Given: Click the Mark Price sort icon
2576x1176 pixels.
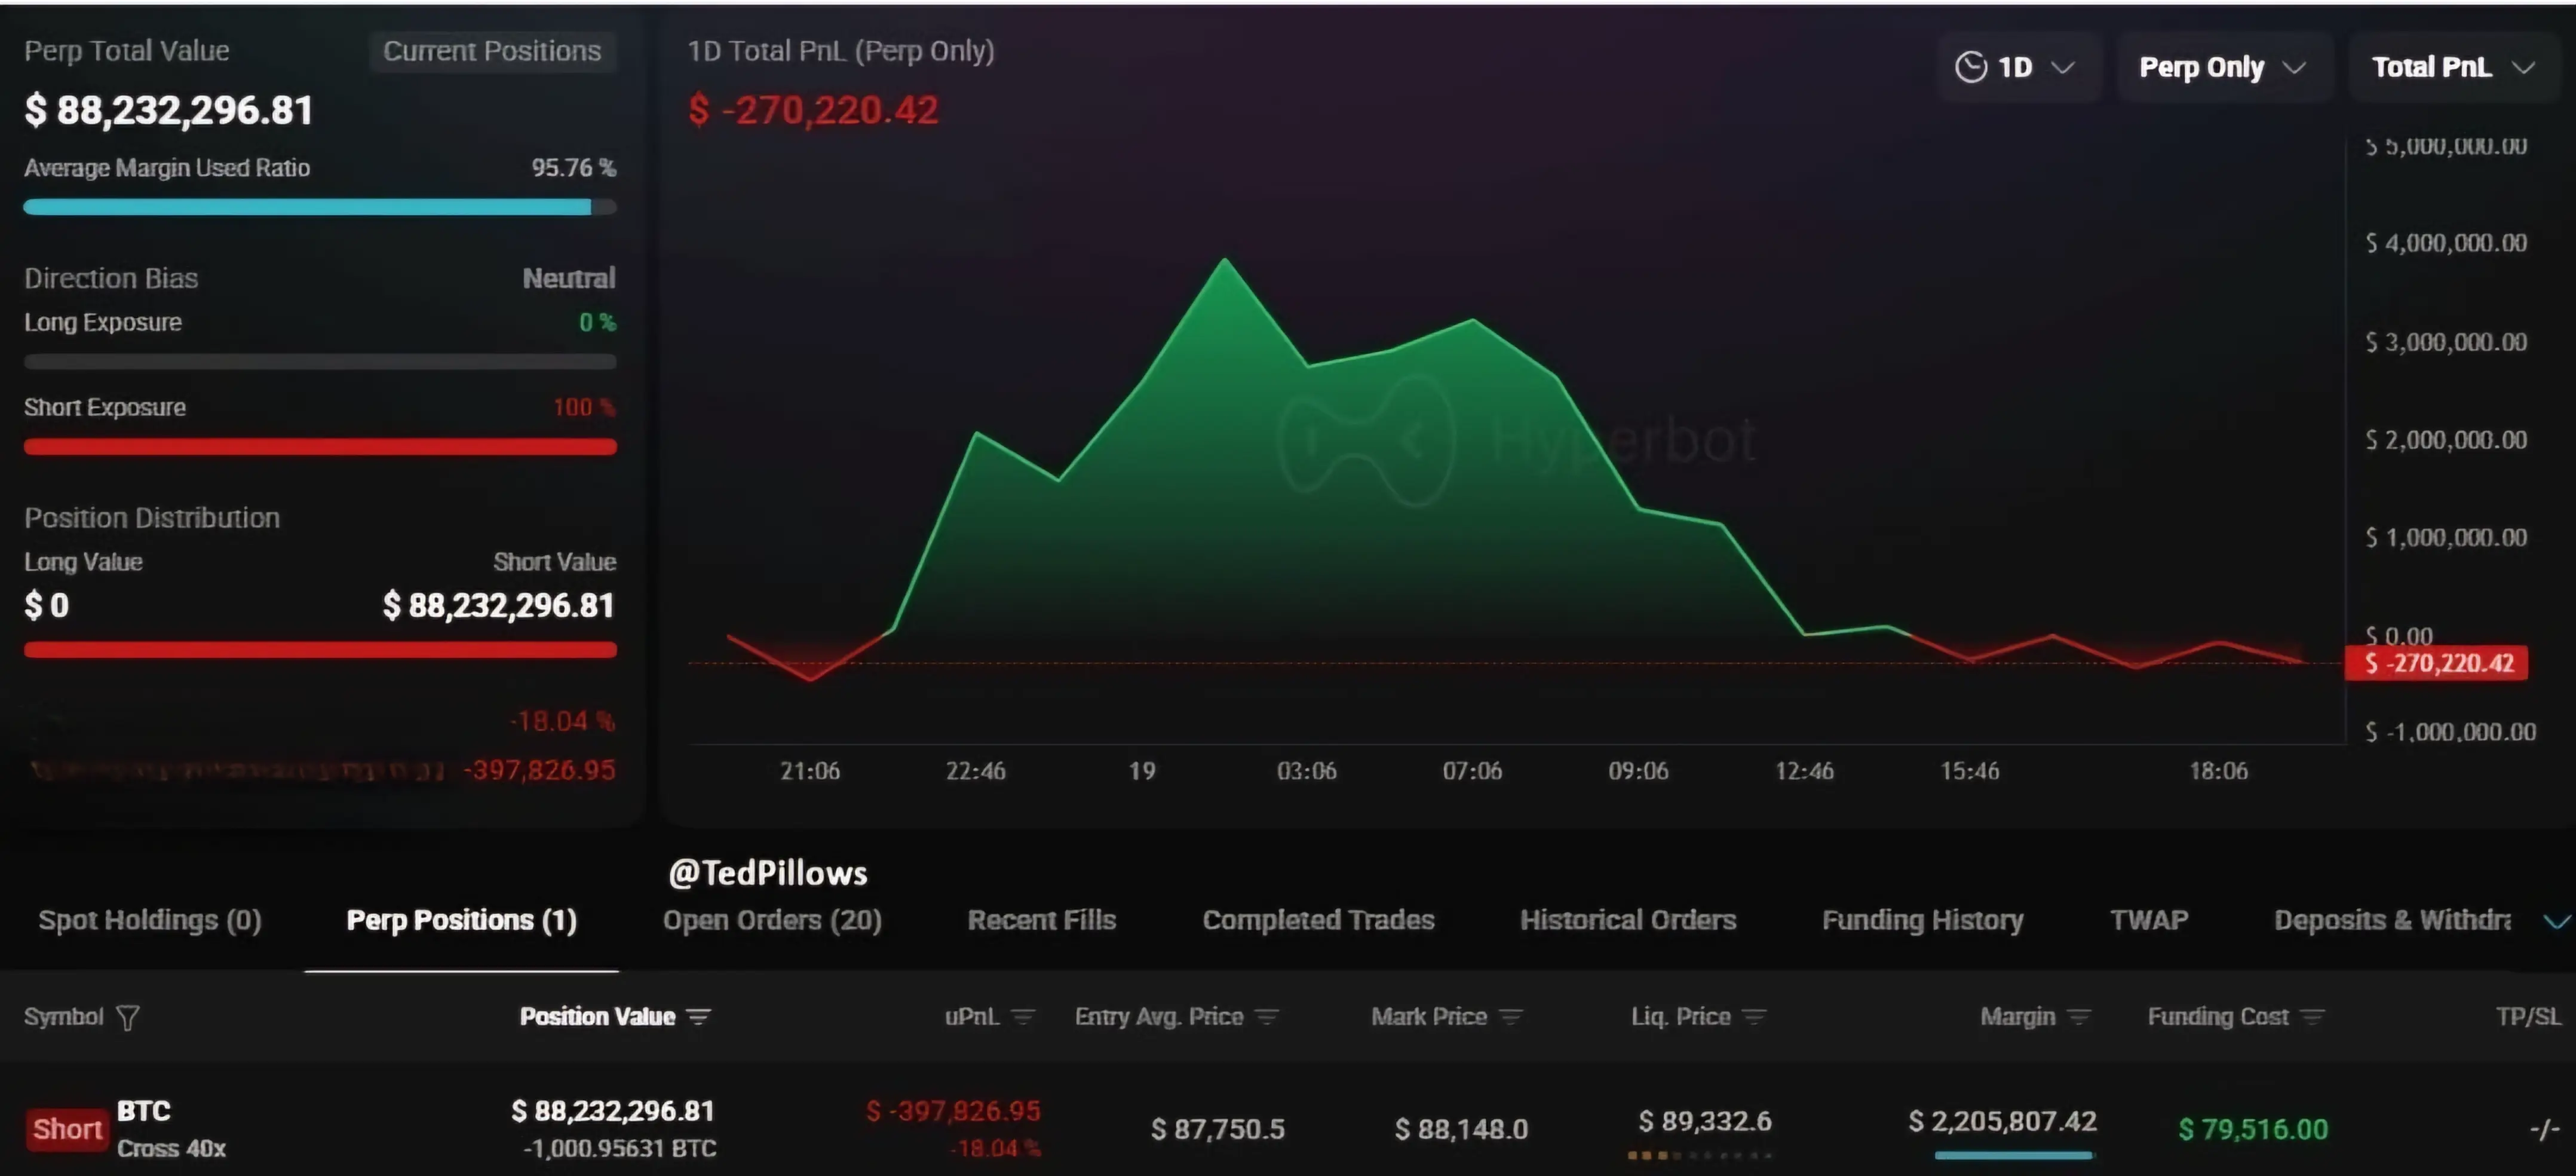Looking at the screenshot, I should [1511, 1016].
